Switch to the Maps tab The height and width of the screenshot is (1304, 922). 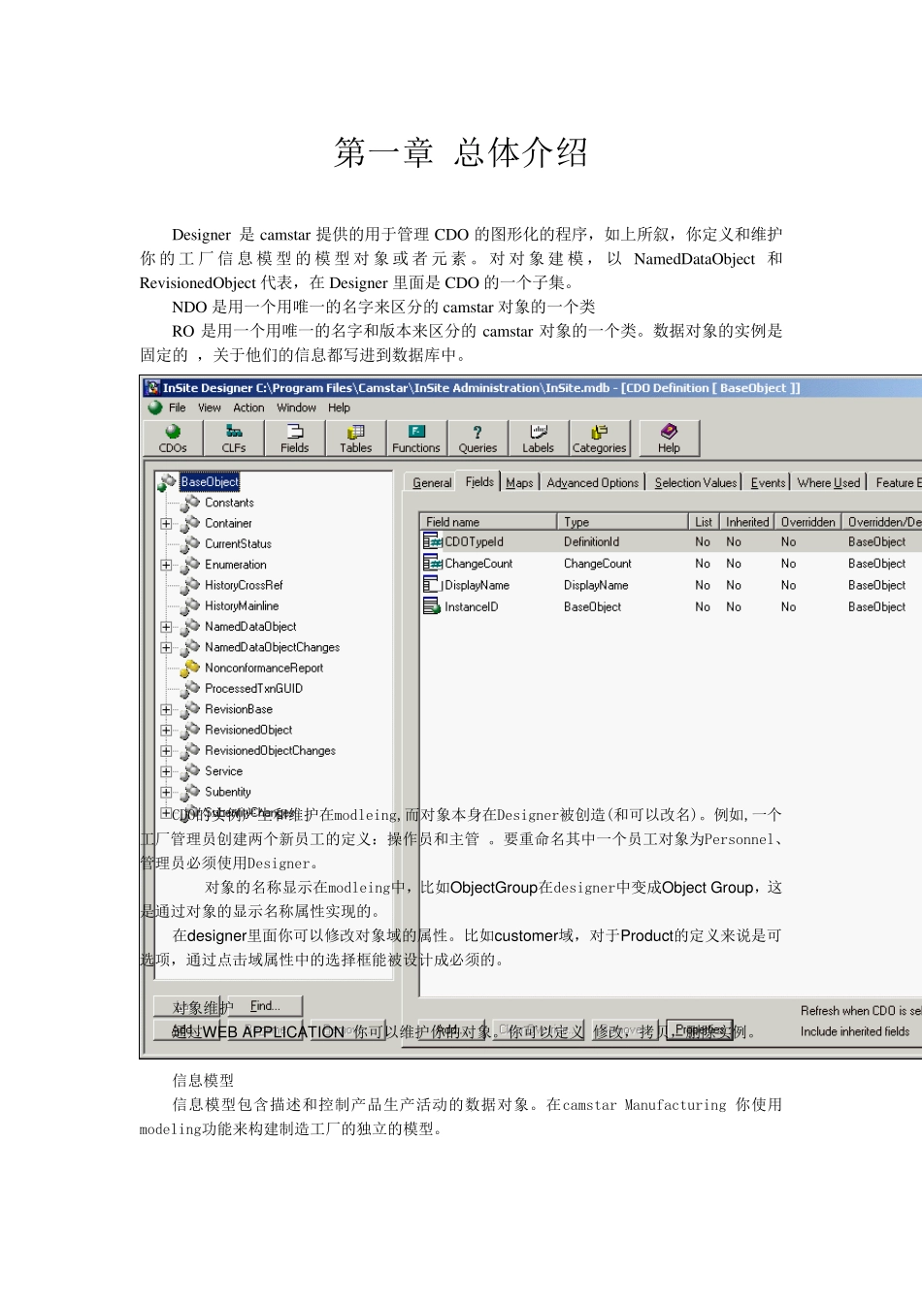tap(519, 482)
